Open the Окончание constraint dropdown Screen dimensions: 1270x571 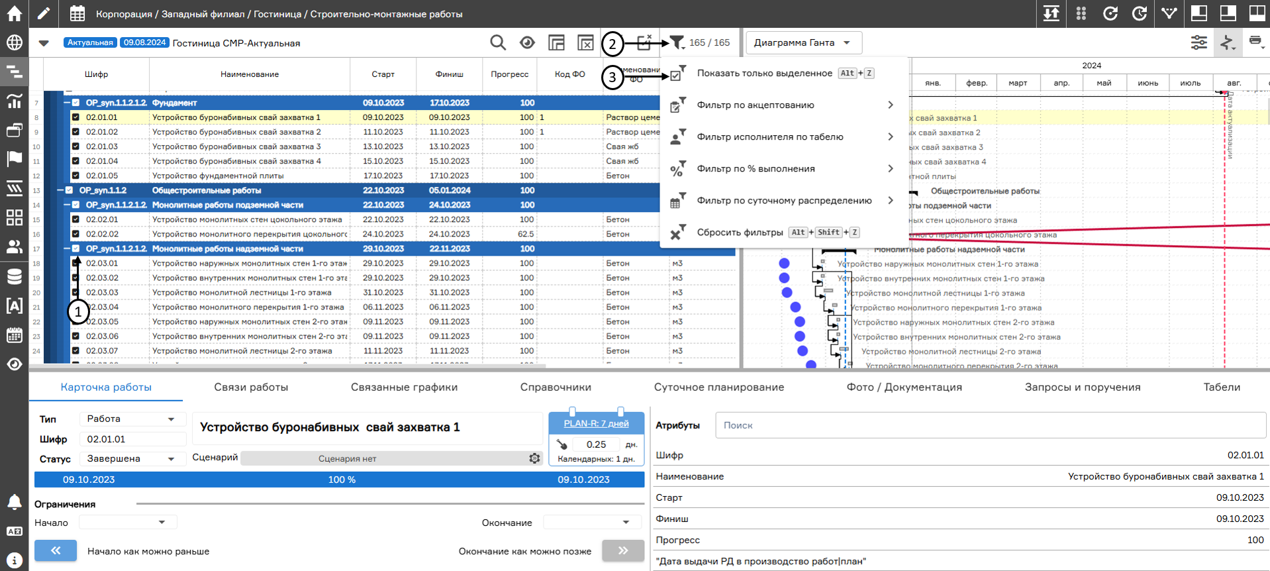(592, 522)
